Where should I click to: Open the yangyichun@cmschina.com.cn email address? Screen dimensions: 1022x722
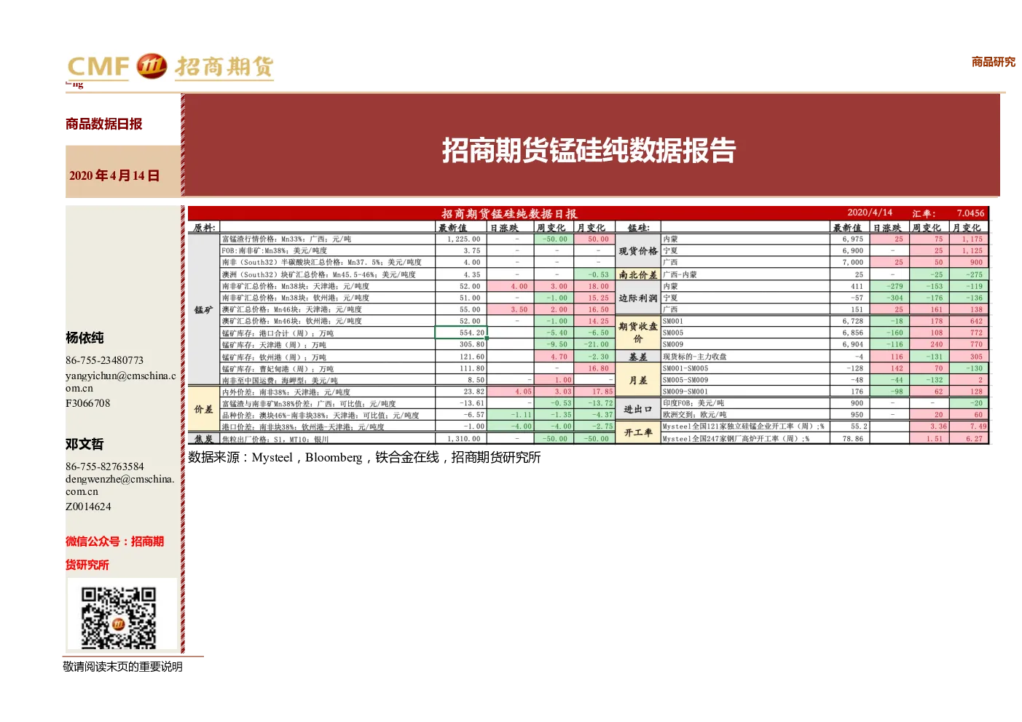tap(121, 382)
